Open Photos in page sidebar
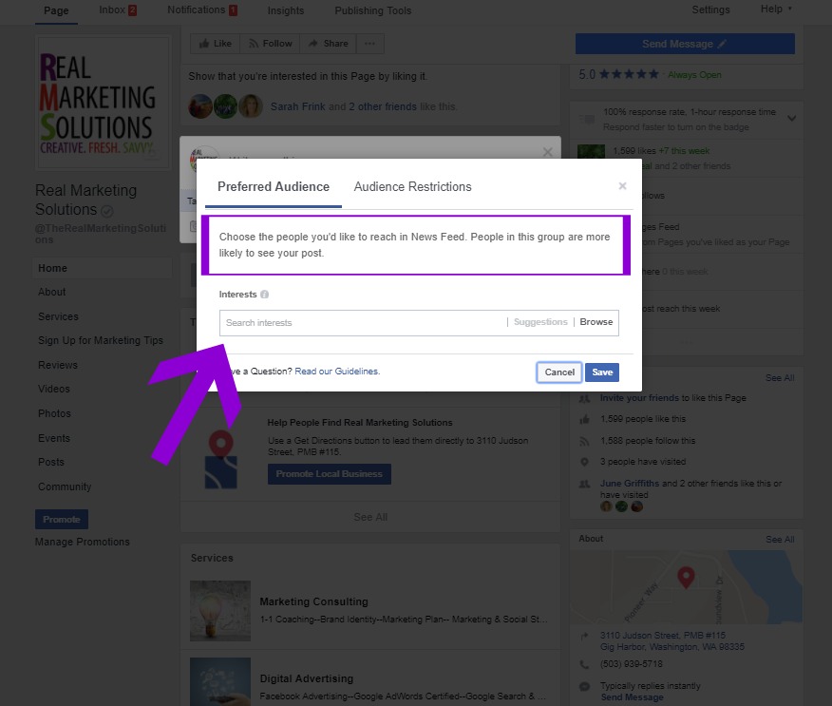 55,413
